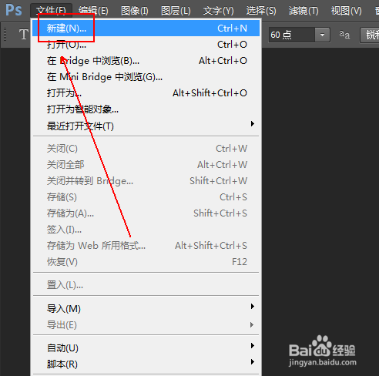Click 签入(I)... menu entry

(x=146, y=230)
